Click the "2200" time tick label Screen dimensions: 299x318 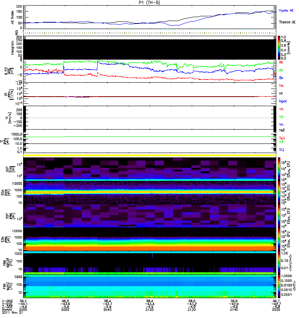(276, 310)
